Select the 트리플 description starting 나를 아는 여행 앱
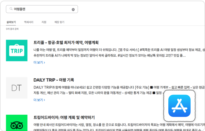 point(119,53)
